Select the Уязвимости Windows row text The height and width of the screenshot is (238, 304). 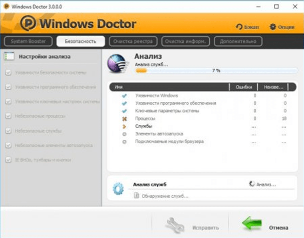[x=157, y=95]
